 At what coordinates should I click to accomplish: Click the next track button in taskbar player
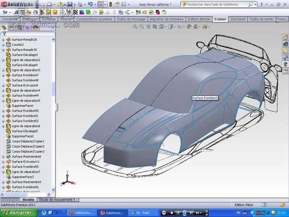pos(191,213)
